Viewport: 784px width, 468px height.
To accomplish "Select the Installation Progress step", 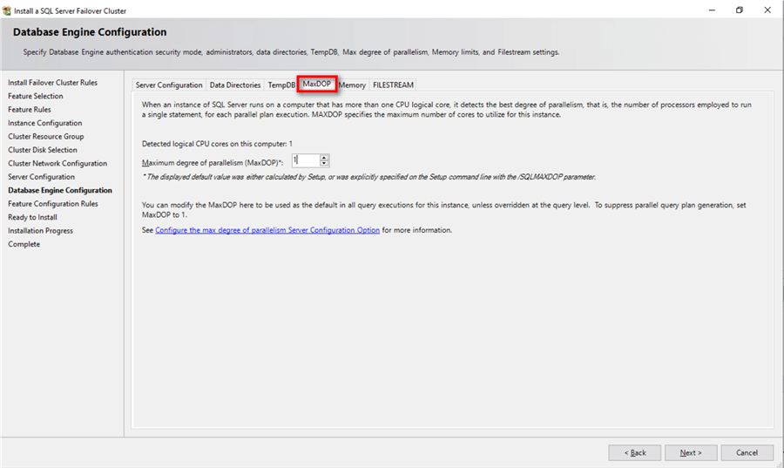I will [x=40, y=231].
